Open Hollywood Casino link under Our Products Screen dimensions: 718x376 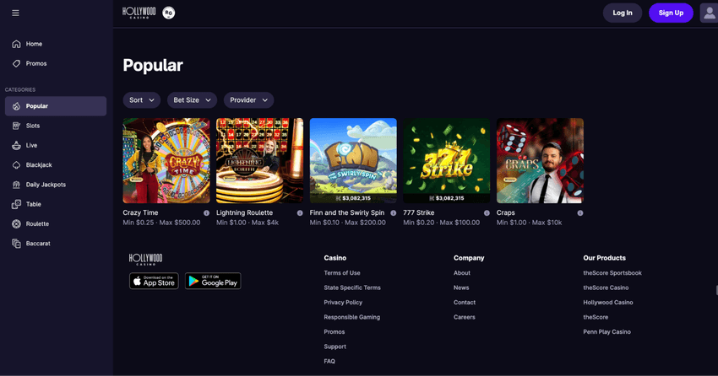[608, 303]
